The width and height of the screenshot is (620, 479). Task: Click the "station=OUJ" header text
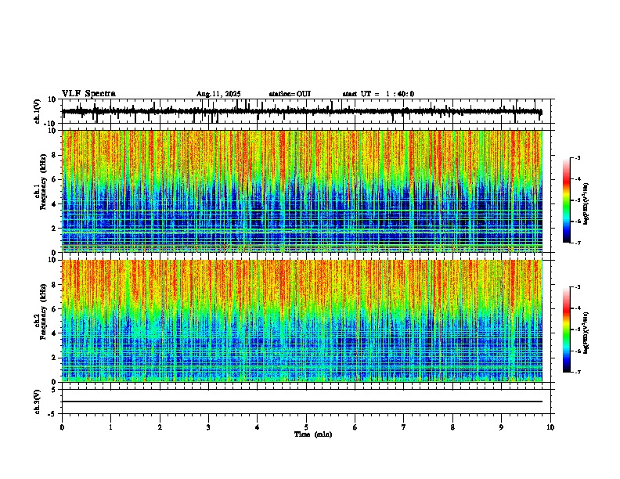point(290,94)
